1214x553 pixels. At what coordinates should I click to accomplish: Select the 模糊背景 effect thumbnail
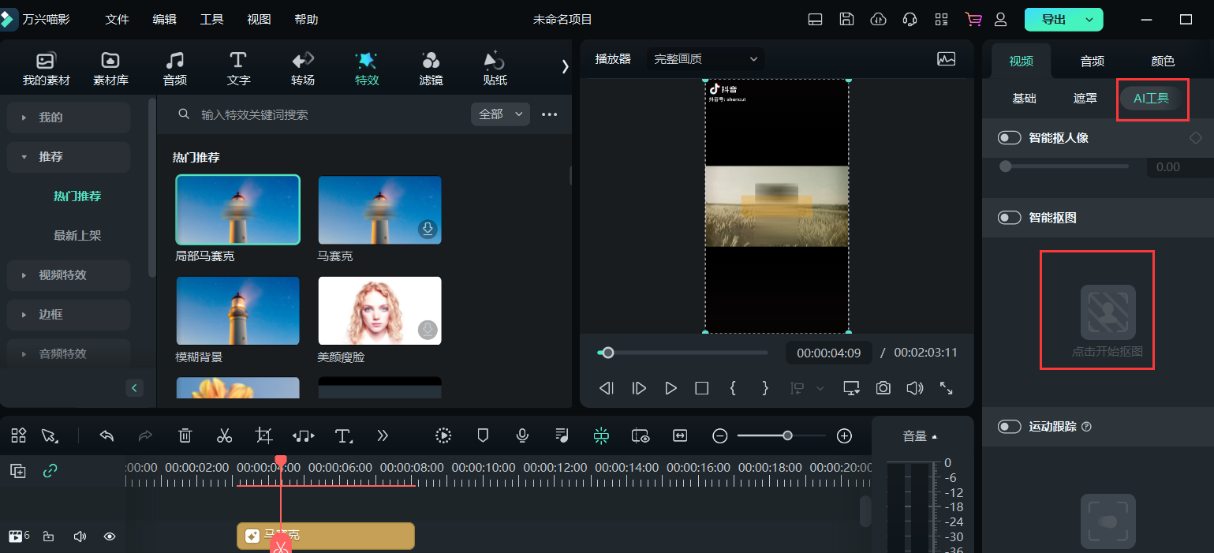click(237, 311)
